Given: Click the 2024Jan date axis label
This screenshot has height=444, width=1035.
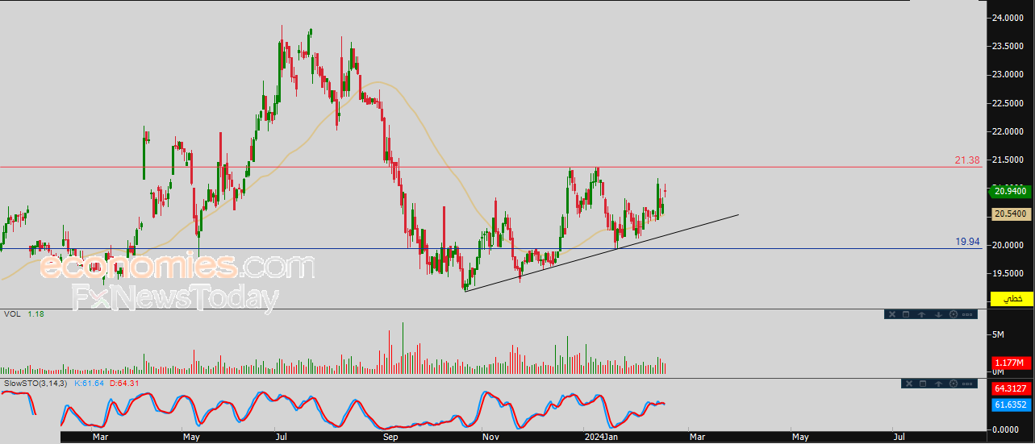Looking at the screenshot, I should (x=601, y=437).
